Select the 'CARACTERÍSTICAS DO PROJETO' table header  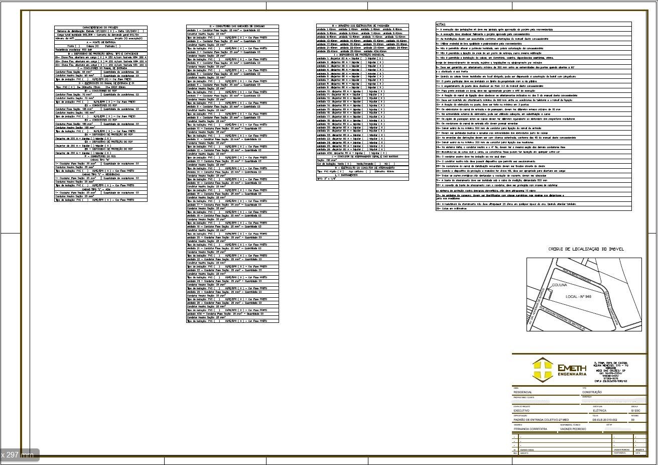click(100, 28)
